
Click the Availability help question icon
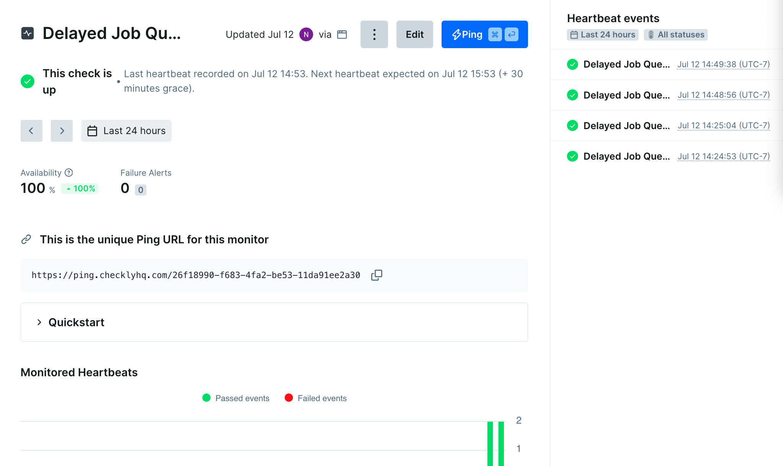[x=69, y=173]
